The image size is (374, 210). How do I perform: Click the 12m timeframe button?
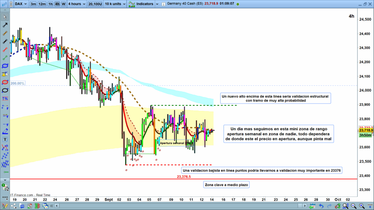[42, 4]
